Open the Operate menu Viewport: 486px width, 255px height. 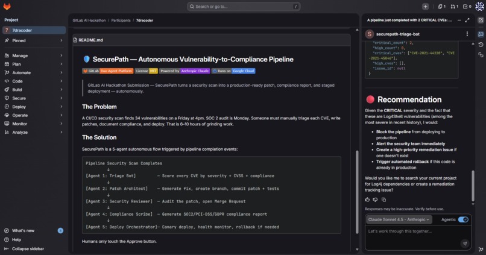pos(34,115)
